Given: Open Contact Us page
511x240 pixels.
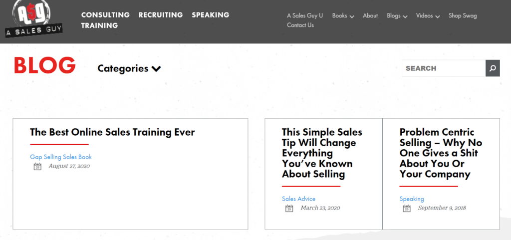Looking at the screenshot, I should coord(300,25).
